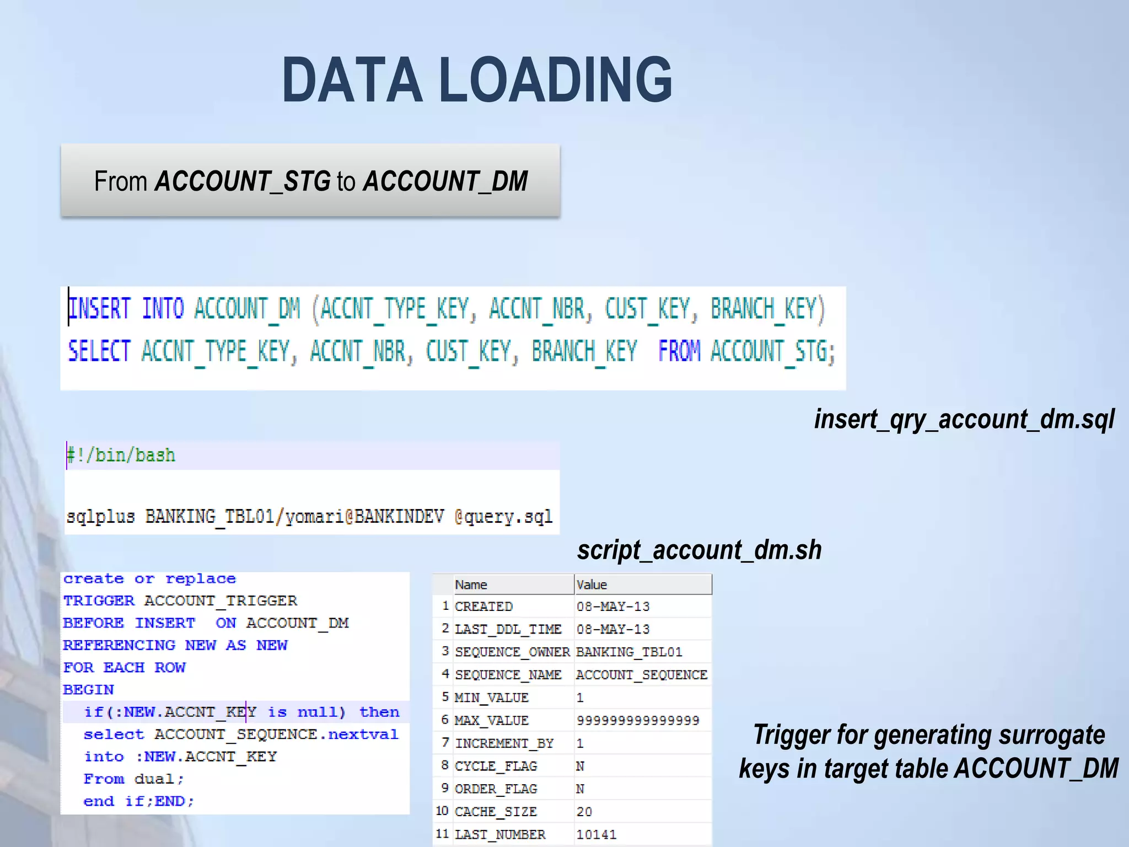Click SEQUENCE_NAME cell
The image size is (1129, 847).
tap(513, 675)
